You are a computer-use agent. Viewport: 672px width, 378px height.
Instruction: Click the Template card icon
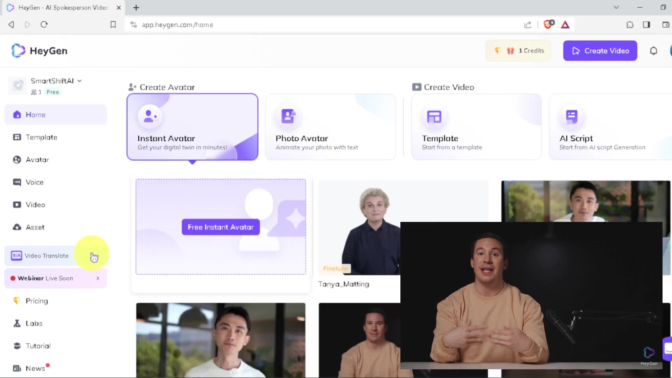(434, 117)
